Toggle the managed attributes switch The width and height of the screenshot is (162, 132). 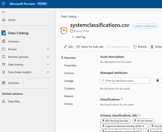pyautogui.click(x=159, y=81)
